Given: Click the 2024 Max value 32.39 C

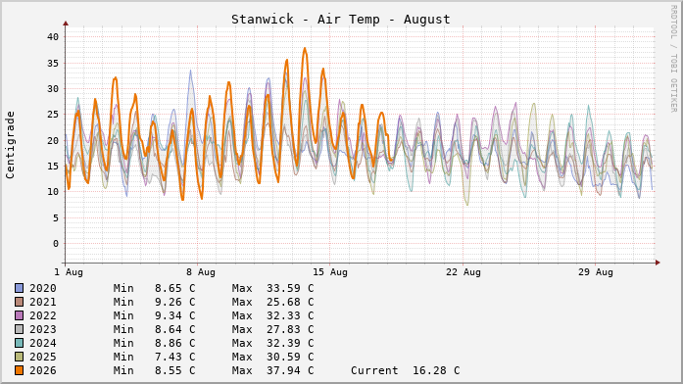Looking at the screenshot, I should point(290,343).
